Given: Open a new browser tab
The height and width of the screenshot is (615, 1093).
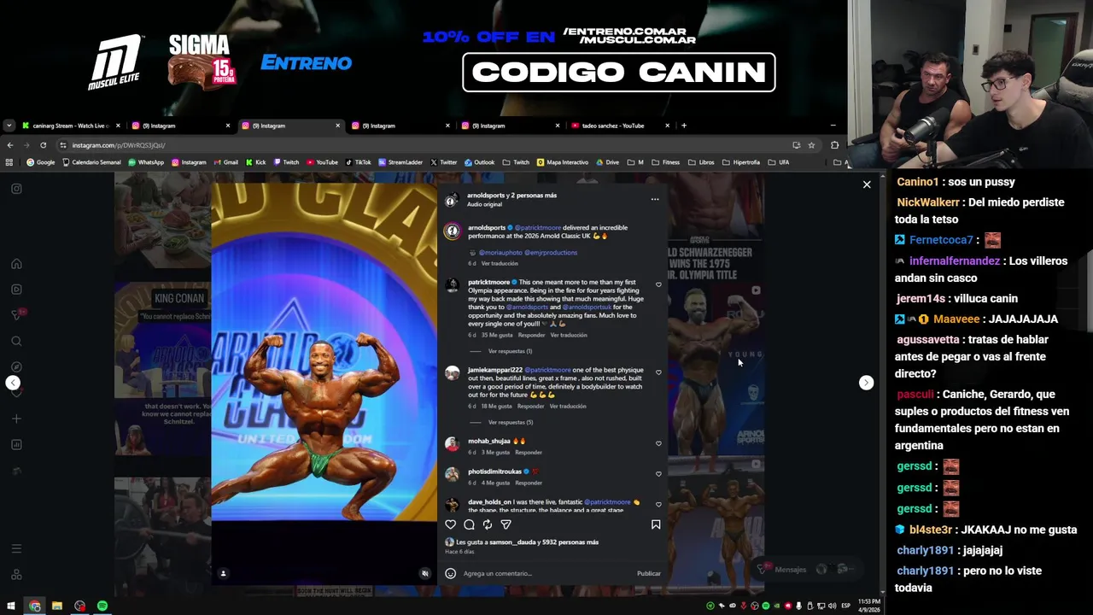Looking at the screenshot, I should (683, 126).
